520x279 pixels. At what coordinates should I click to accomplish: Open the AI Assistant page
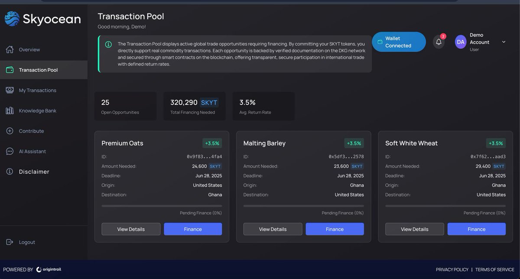pos(43,151)
